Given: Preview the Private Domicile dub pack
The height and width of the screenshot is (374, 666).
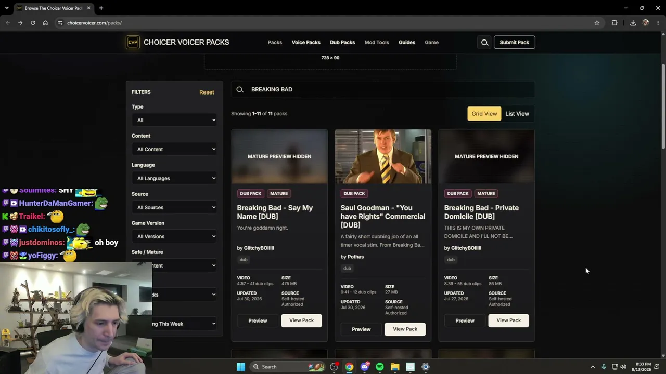Looking at the screenshot, I should (x=465, y=320).
